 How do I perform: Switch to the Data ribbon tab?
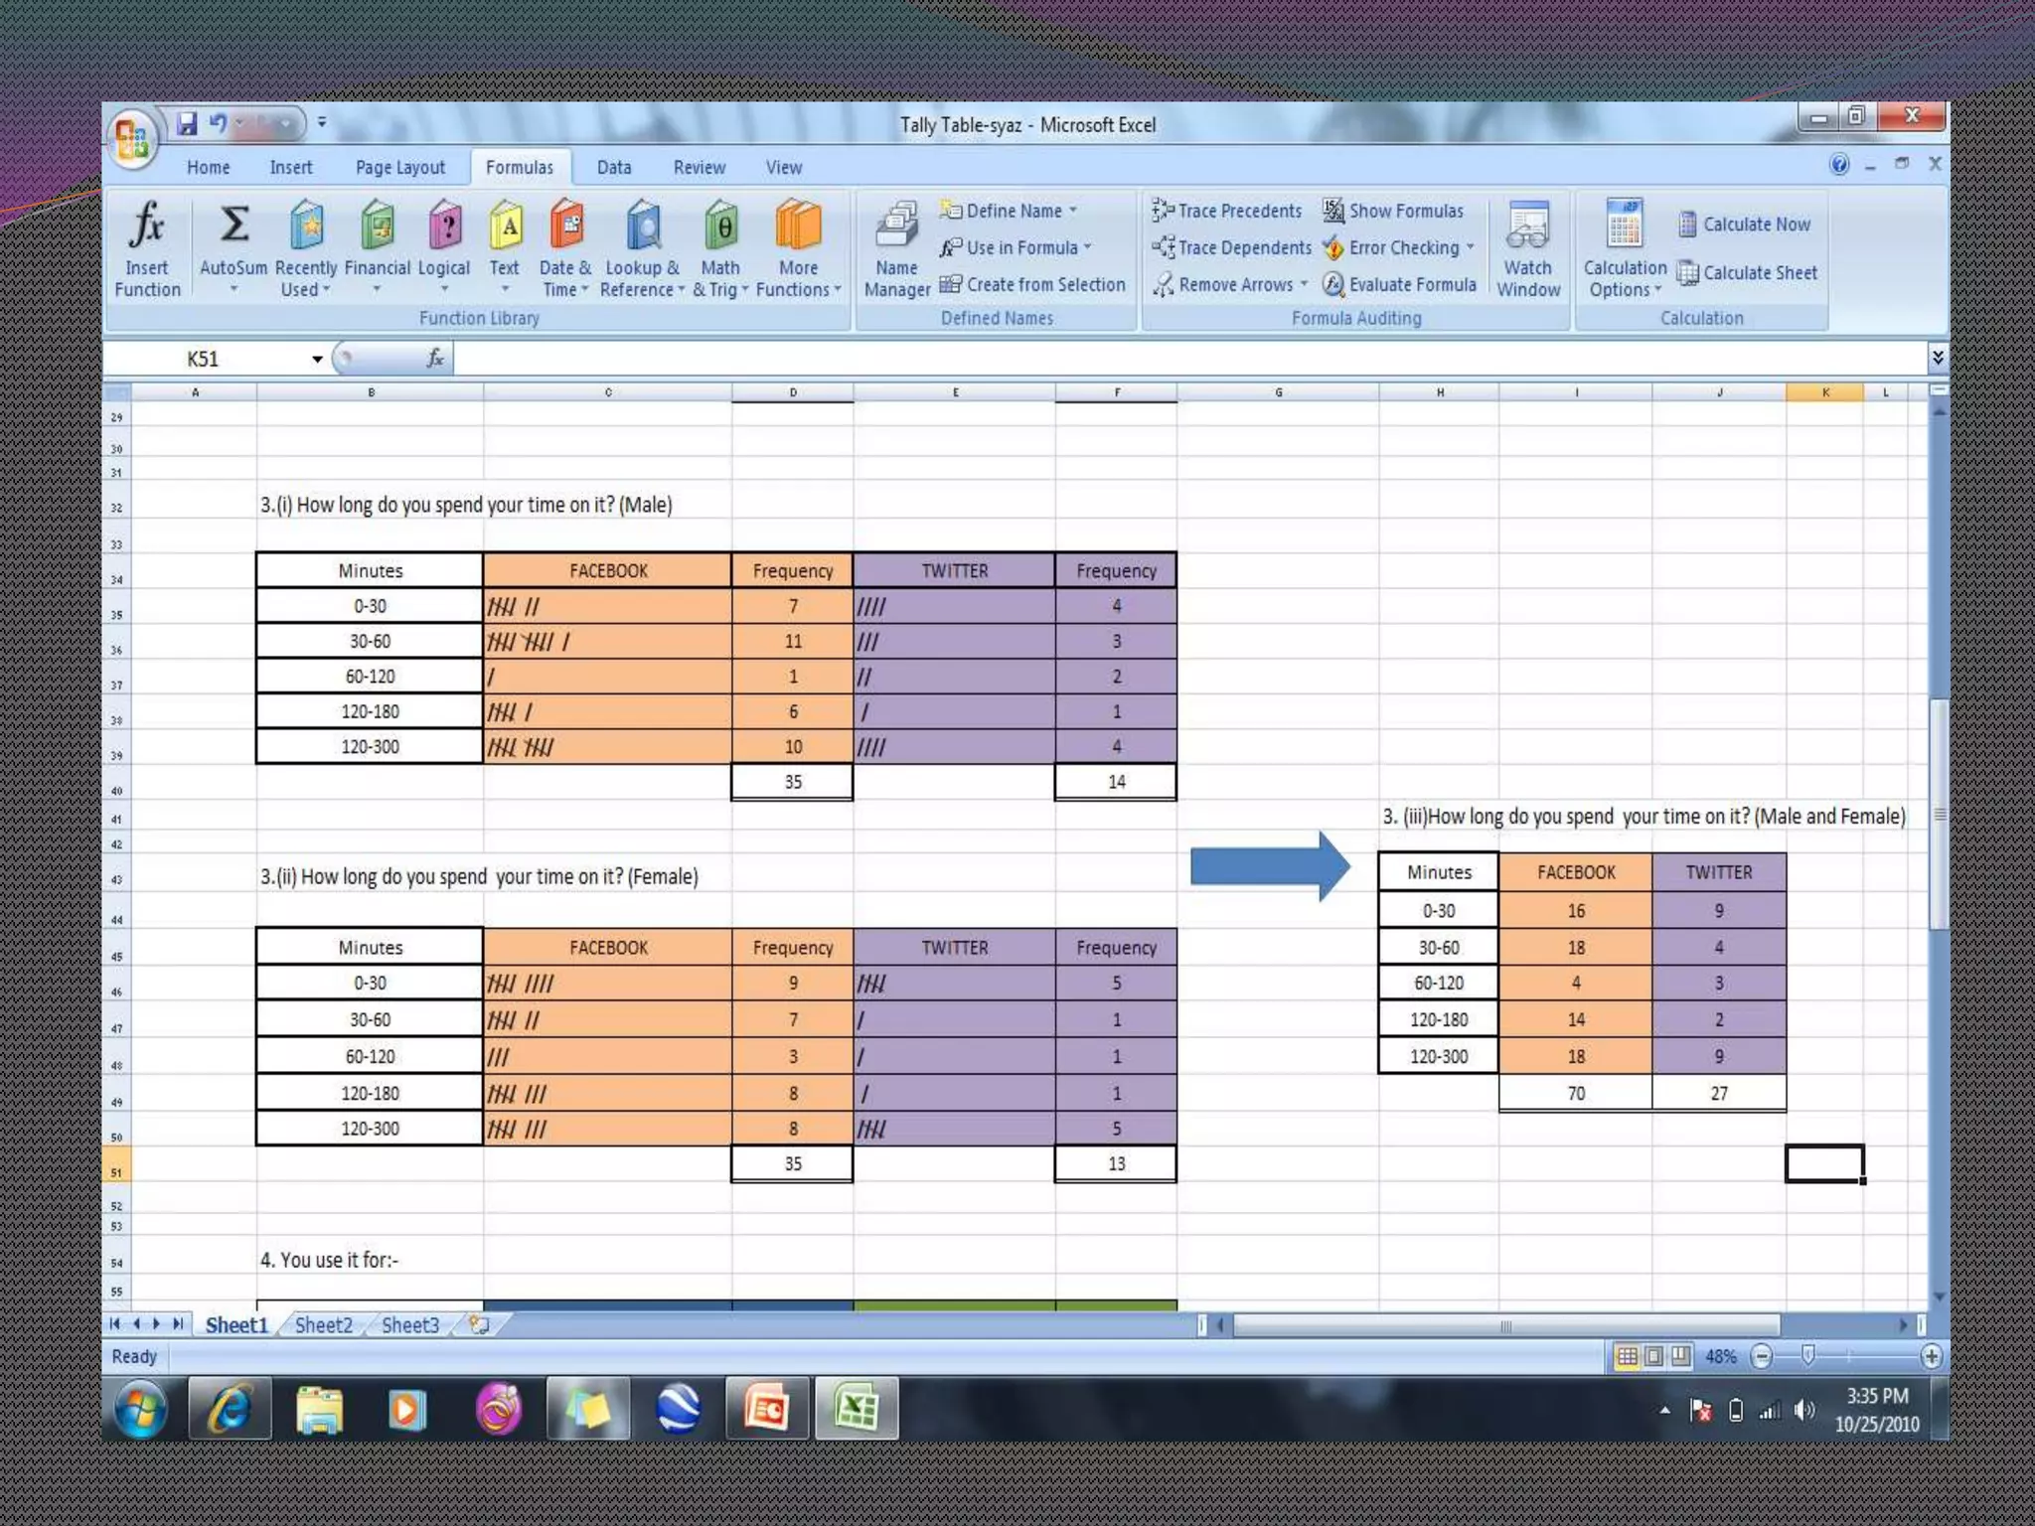613,168
